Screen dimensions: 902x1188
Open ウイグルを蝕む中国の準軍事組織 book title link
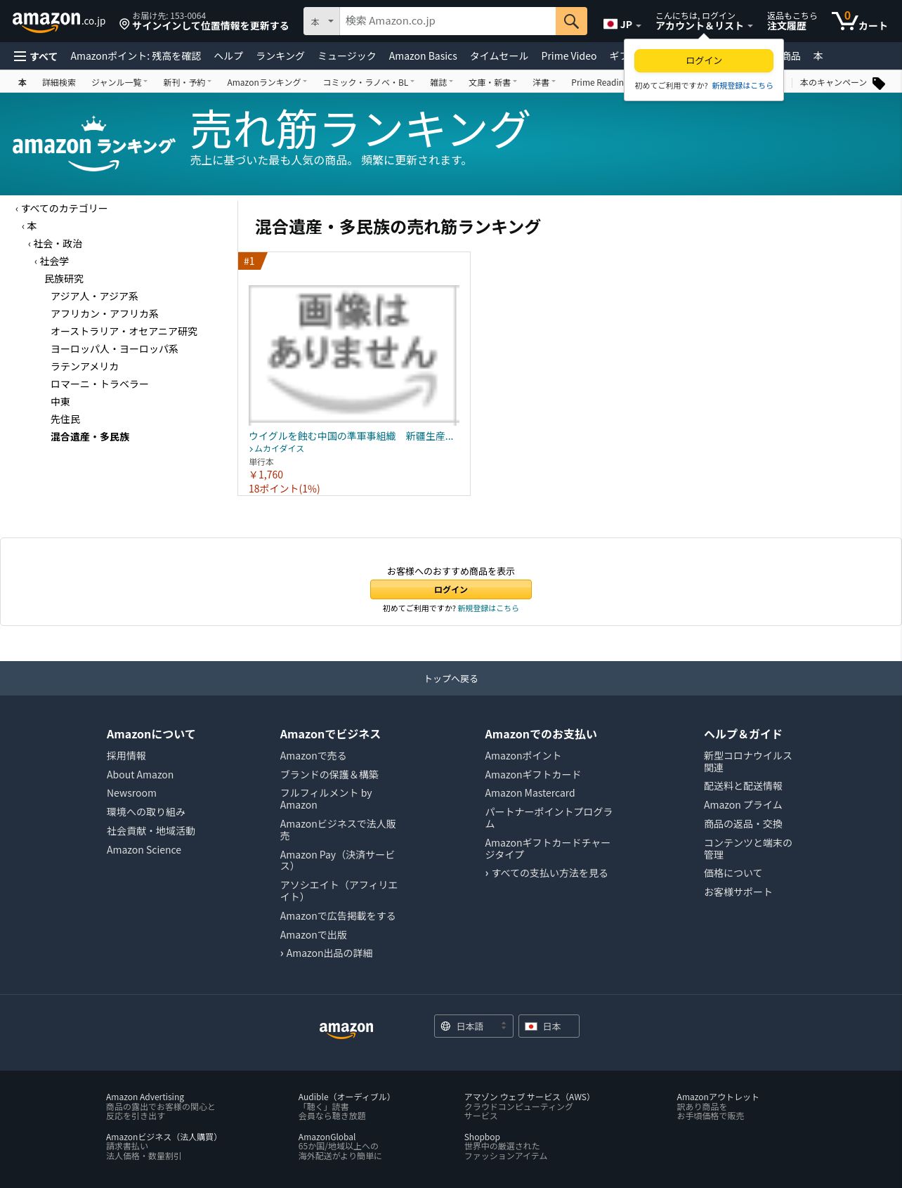tap(351, 436)
